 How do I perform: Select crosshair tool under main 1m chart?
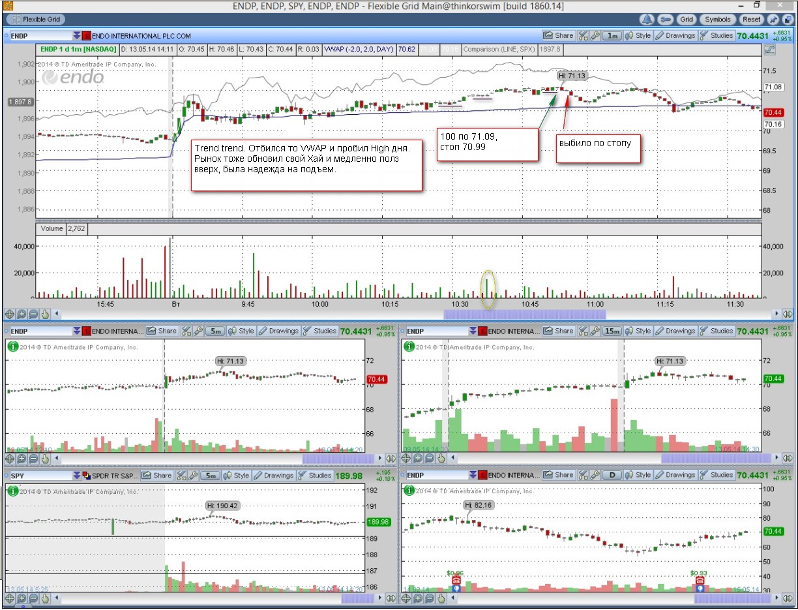point(10,314)
